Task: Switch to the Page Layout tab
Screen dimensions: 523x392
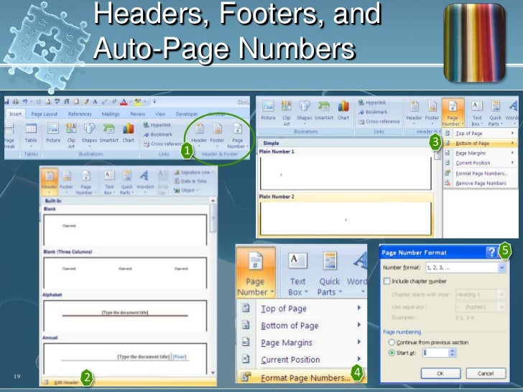Action: tap(45, 114)
